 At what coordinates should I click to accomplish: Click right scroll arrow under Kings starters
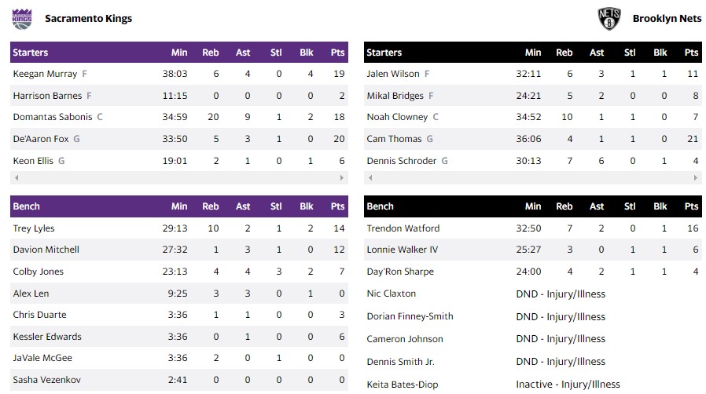(x=342, y=178)
